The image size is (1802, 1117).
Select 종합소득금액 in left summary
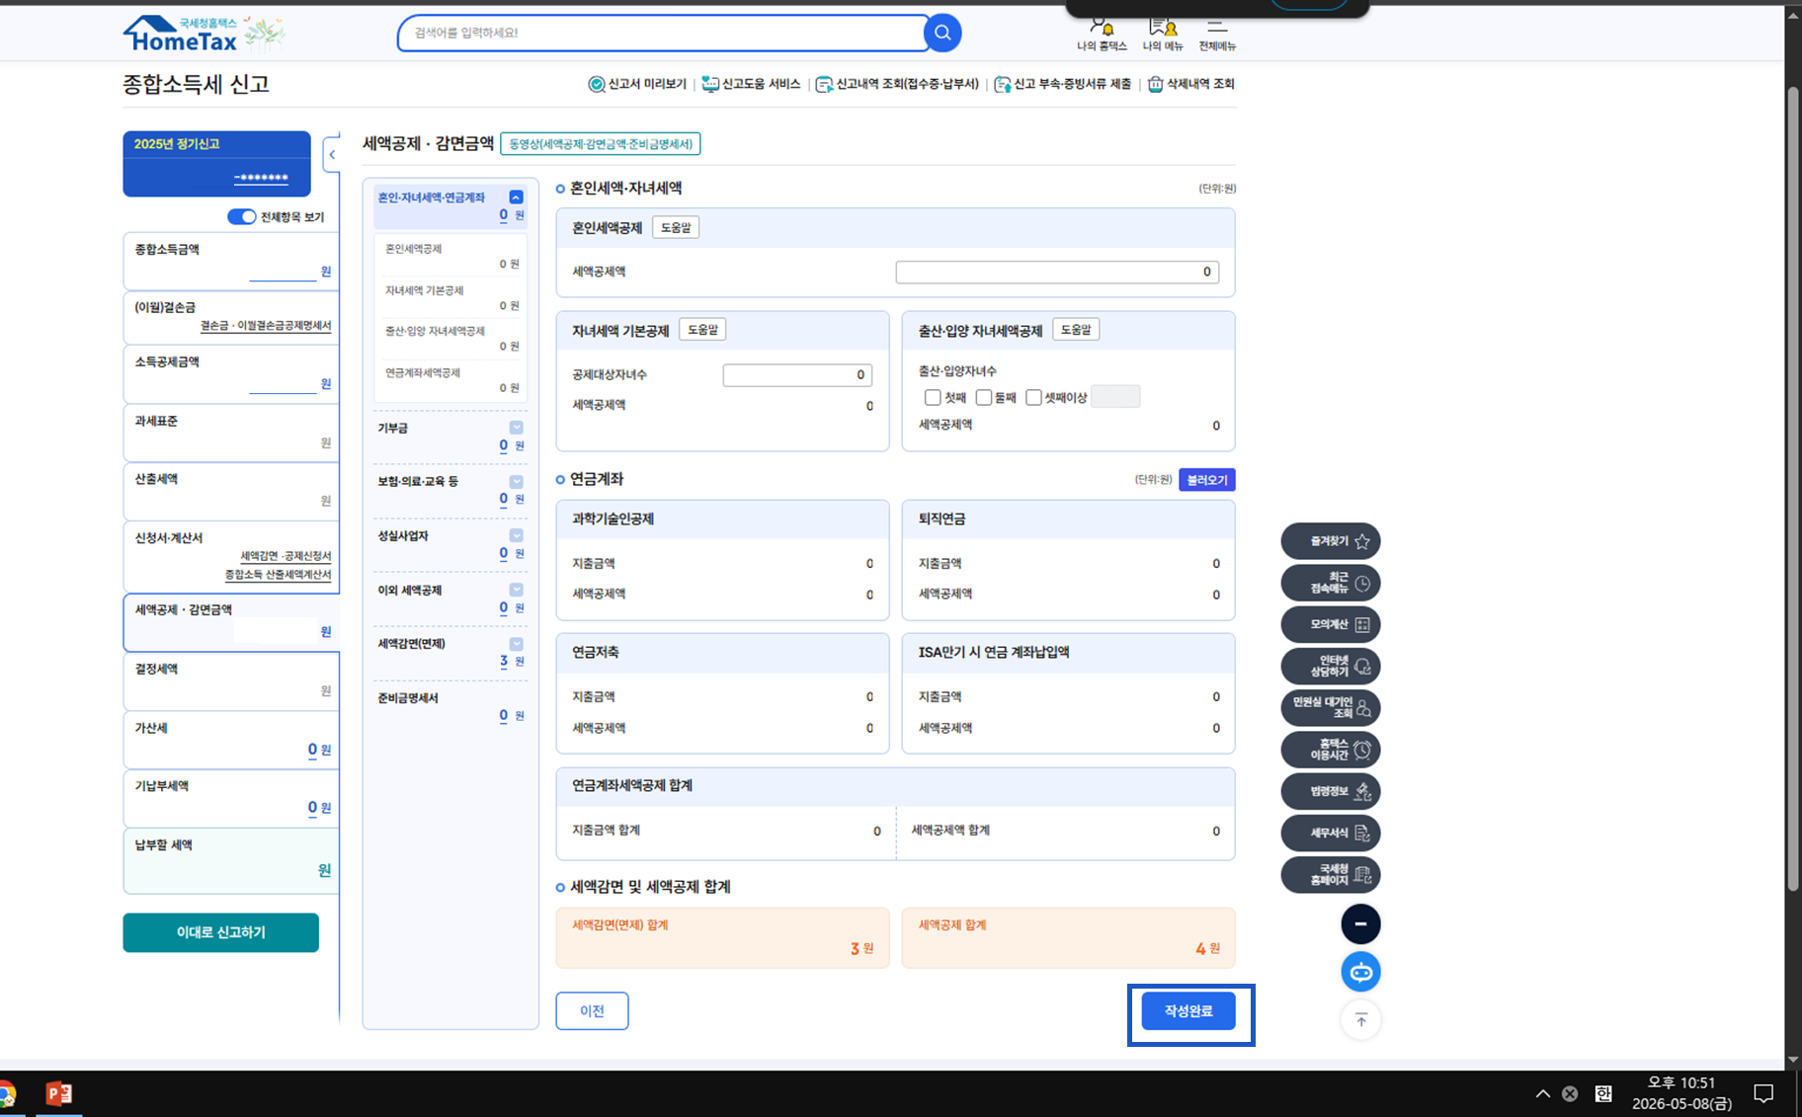tap(231, 261)
